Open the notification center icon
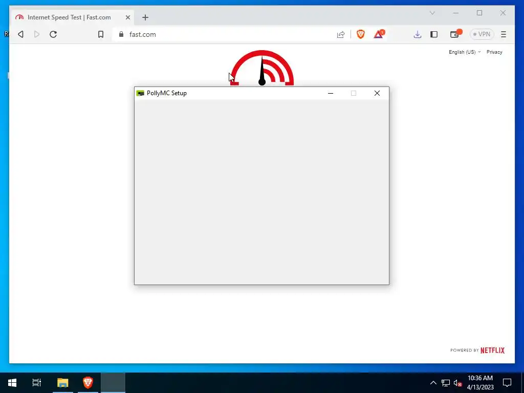 (x=507, y=383)
